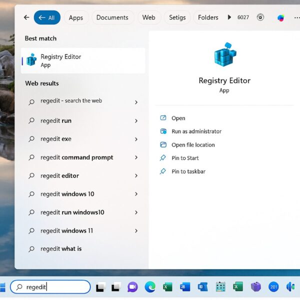The width and height of the screenshot is (300, 300).
Task: Click Open in the preview pane
Action: (178, 118)
